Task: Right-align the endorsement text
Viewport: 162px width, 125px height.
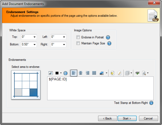Action: pos(87,73)
